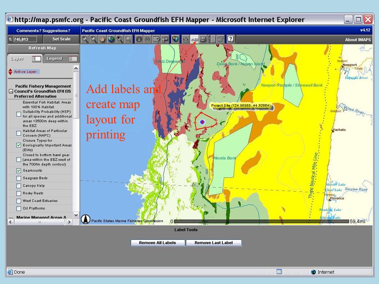Image resolution: width=379 pixels, height=284 pixels.
Task: Select the Measure distance tool
Action: point(186,39)
